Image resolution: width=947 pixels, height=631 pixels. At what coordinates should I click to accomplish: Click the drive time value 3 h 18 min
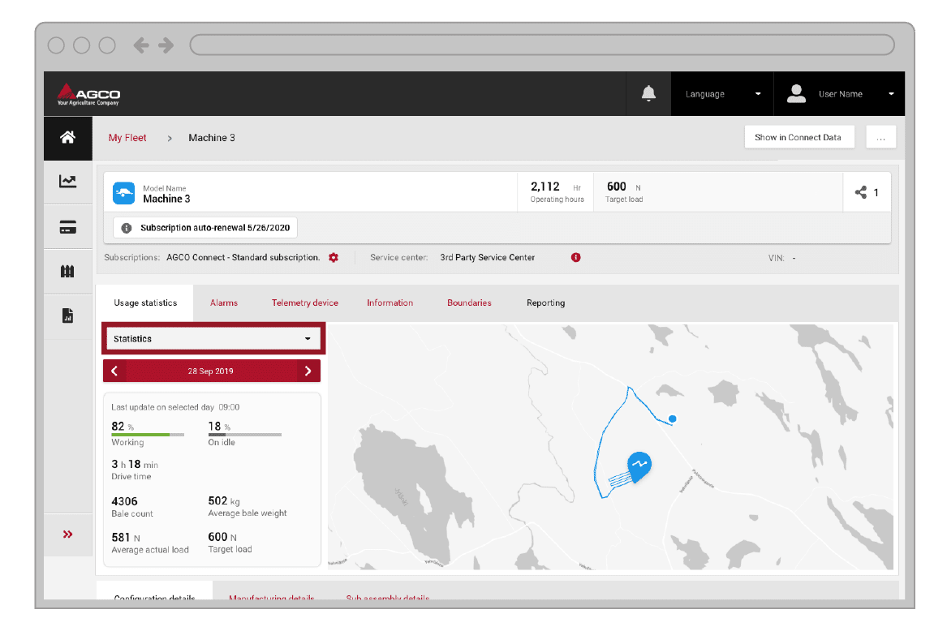pos(135,465)
